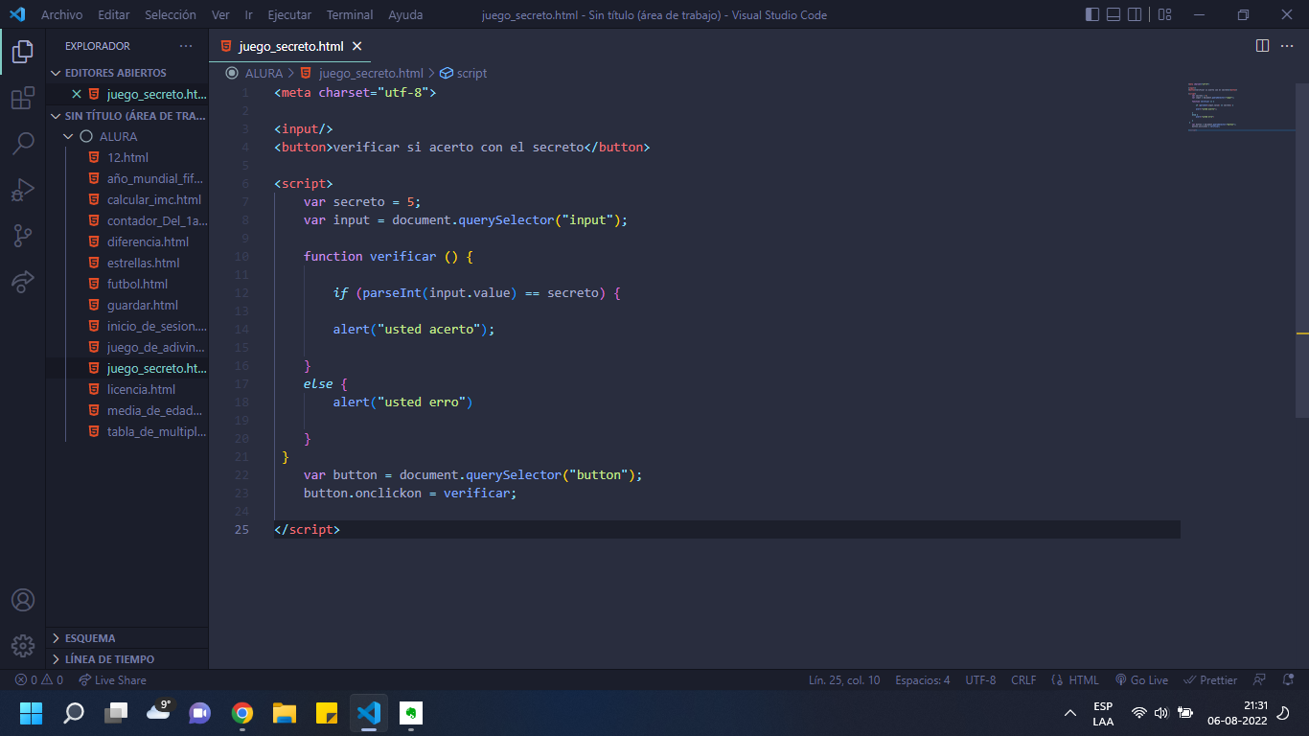Close the juego_secreto.html editor tab

[x=357, y=46]
